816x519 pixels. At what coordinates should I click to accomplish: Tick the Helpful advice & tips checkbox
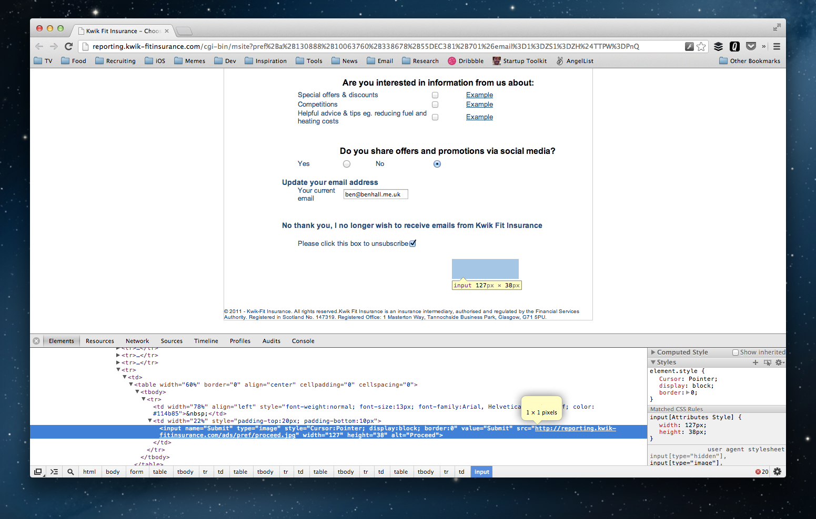click(435, 117)
